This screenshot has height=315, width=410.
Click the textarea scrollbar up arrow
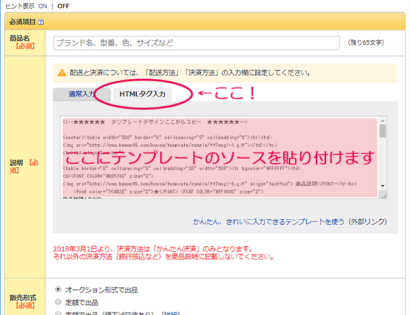point(382,121)
